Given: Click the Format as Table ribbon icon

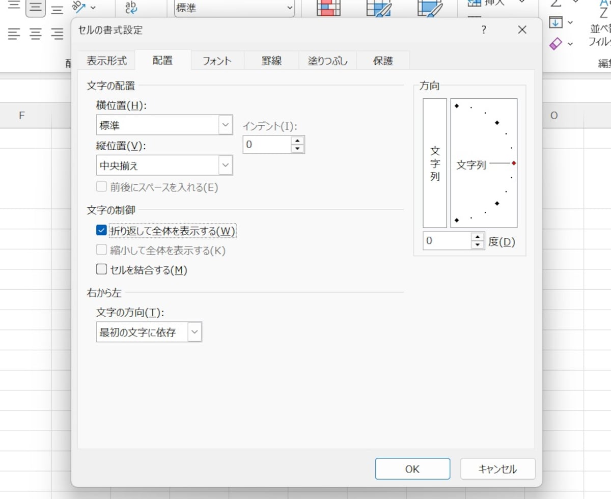Looking at the screenshot, I should point(378,8).
